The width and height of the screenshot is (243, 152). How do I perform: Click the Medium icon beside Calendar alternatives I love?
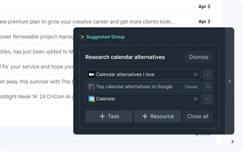(x=92, y=74)
